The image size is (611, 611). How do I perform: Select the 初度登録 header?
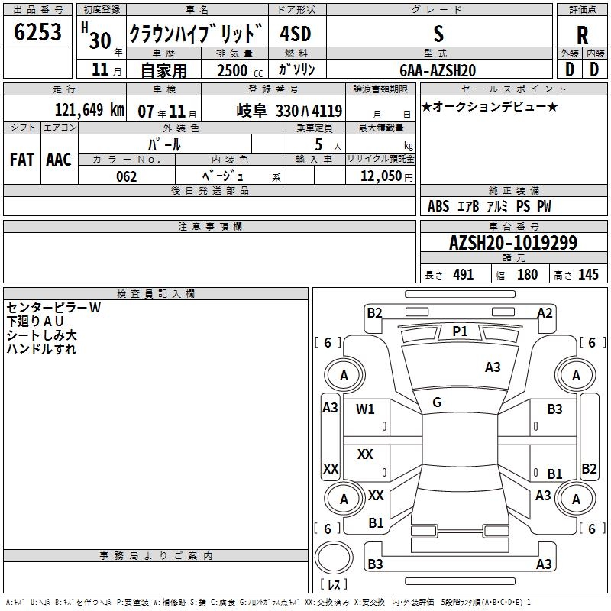click(x=102, y=10)
